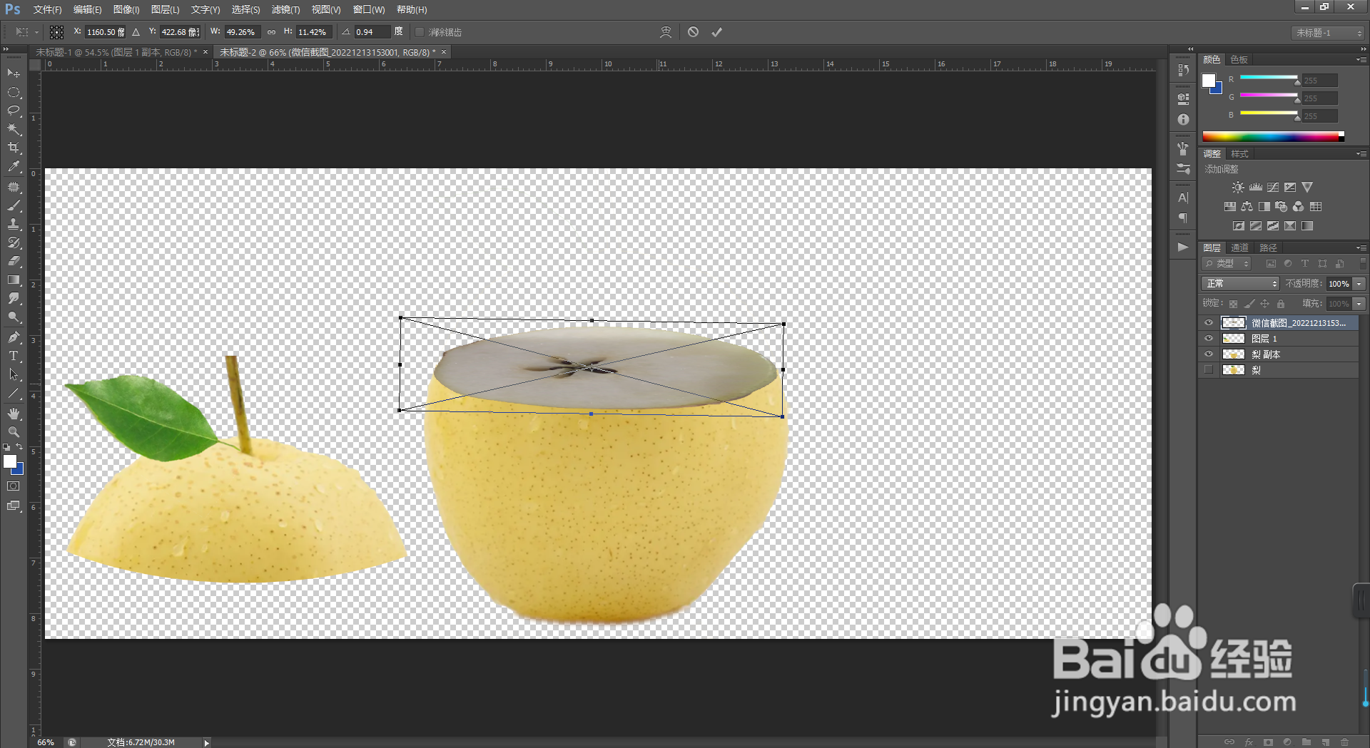Select the Crop tool

pyautogui.click(x=14, y=148)
